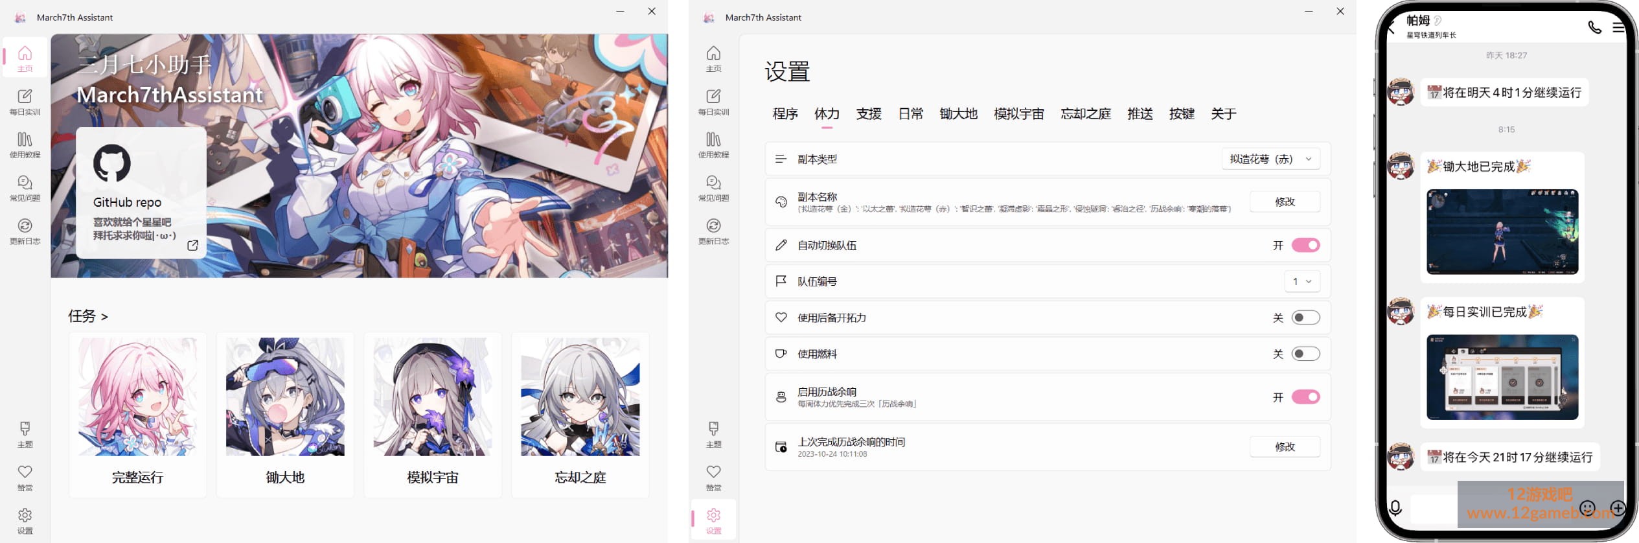Open the 日常 settings tab
The image size is (1639, 543).
[x=911, y=114]
